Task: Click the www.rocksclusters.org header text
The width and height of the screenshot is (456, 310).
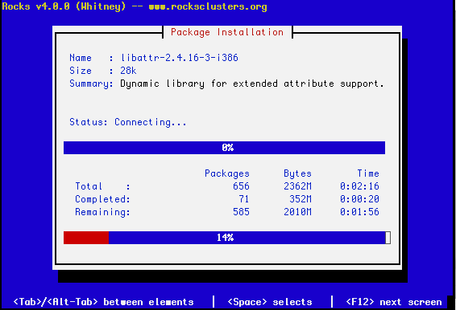Action: click(208, 6)
